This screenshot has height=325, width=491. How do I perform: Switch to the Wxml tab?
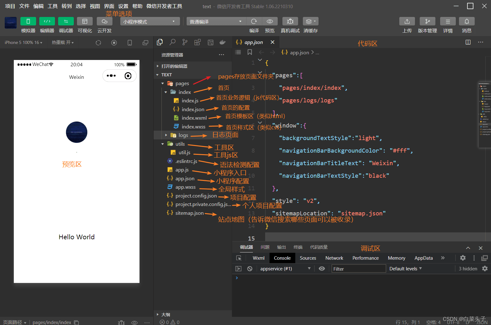[x=259, y=258]
